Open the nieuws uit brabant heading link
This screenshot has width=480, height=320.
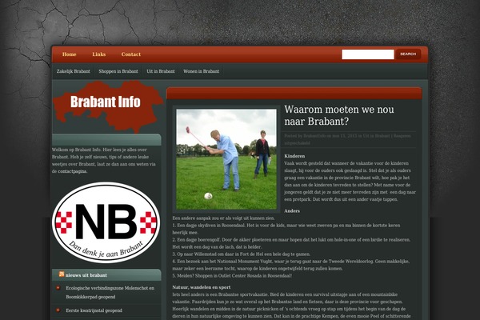coord(86,275)
